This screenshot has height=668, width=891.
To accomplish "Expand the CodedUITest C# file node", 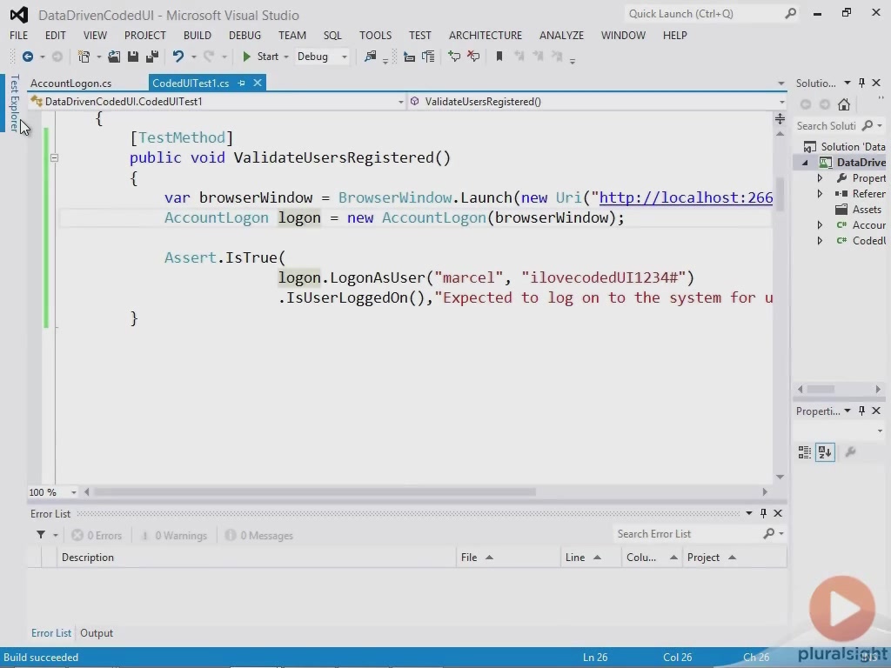I will pyautogui.click(x=820, y=241).
